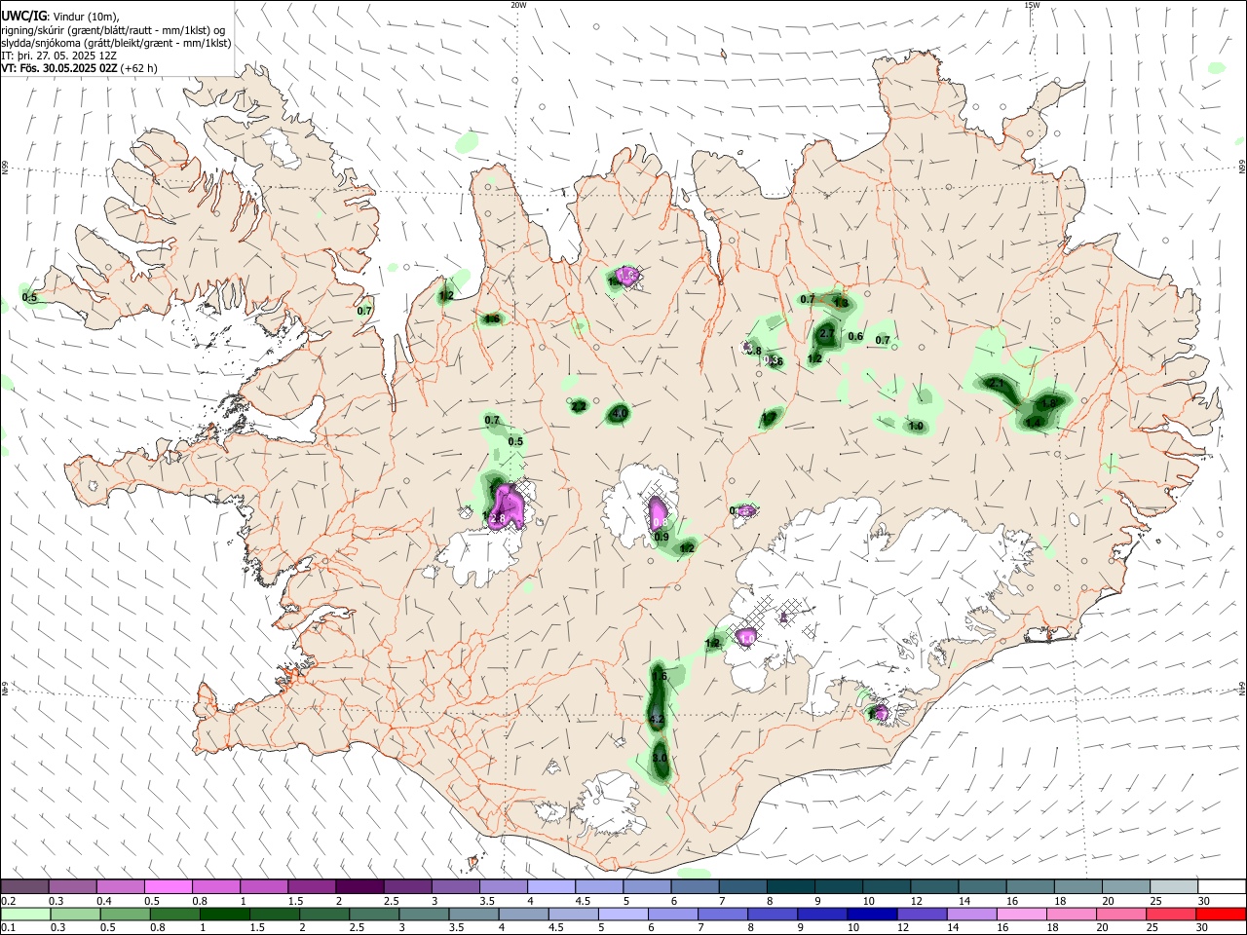Click the "3.0" value in the southern rain band

[660, 758]
